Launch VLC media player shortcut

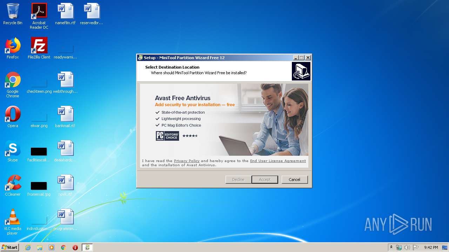click(x=13, y=222)
